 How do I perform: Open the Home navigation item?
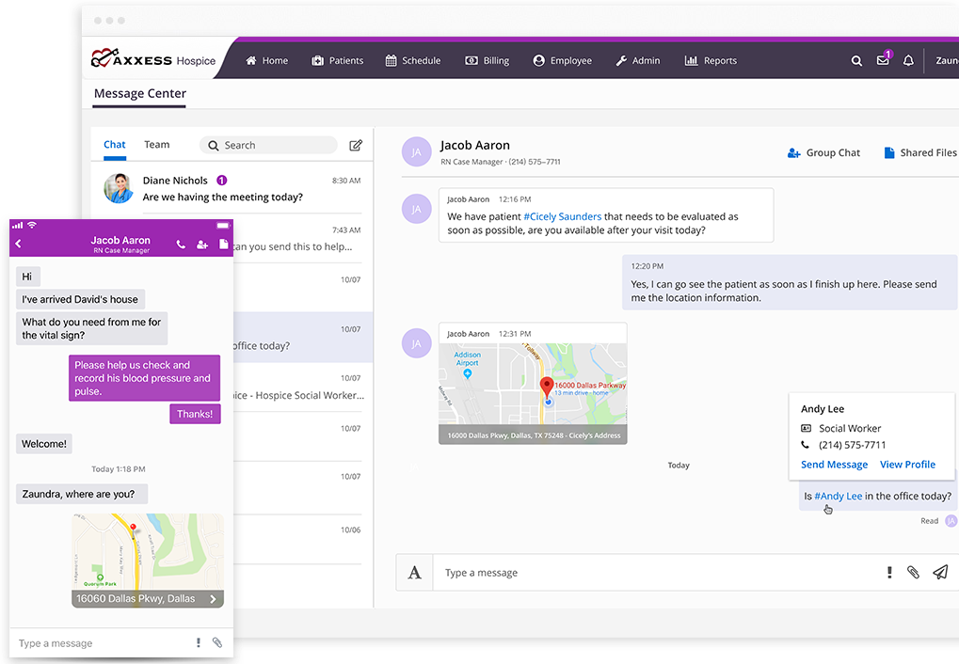point(266,60)
